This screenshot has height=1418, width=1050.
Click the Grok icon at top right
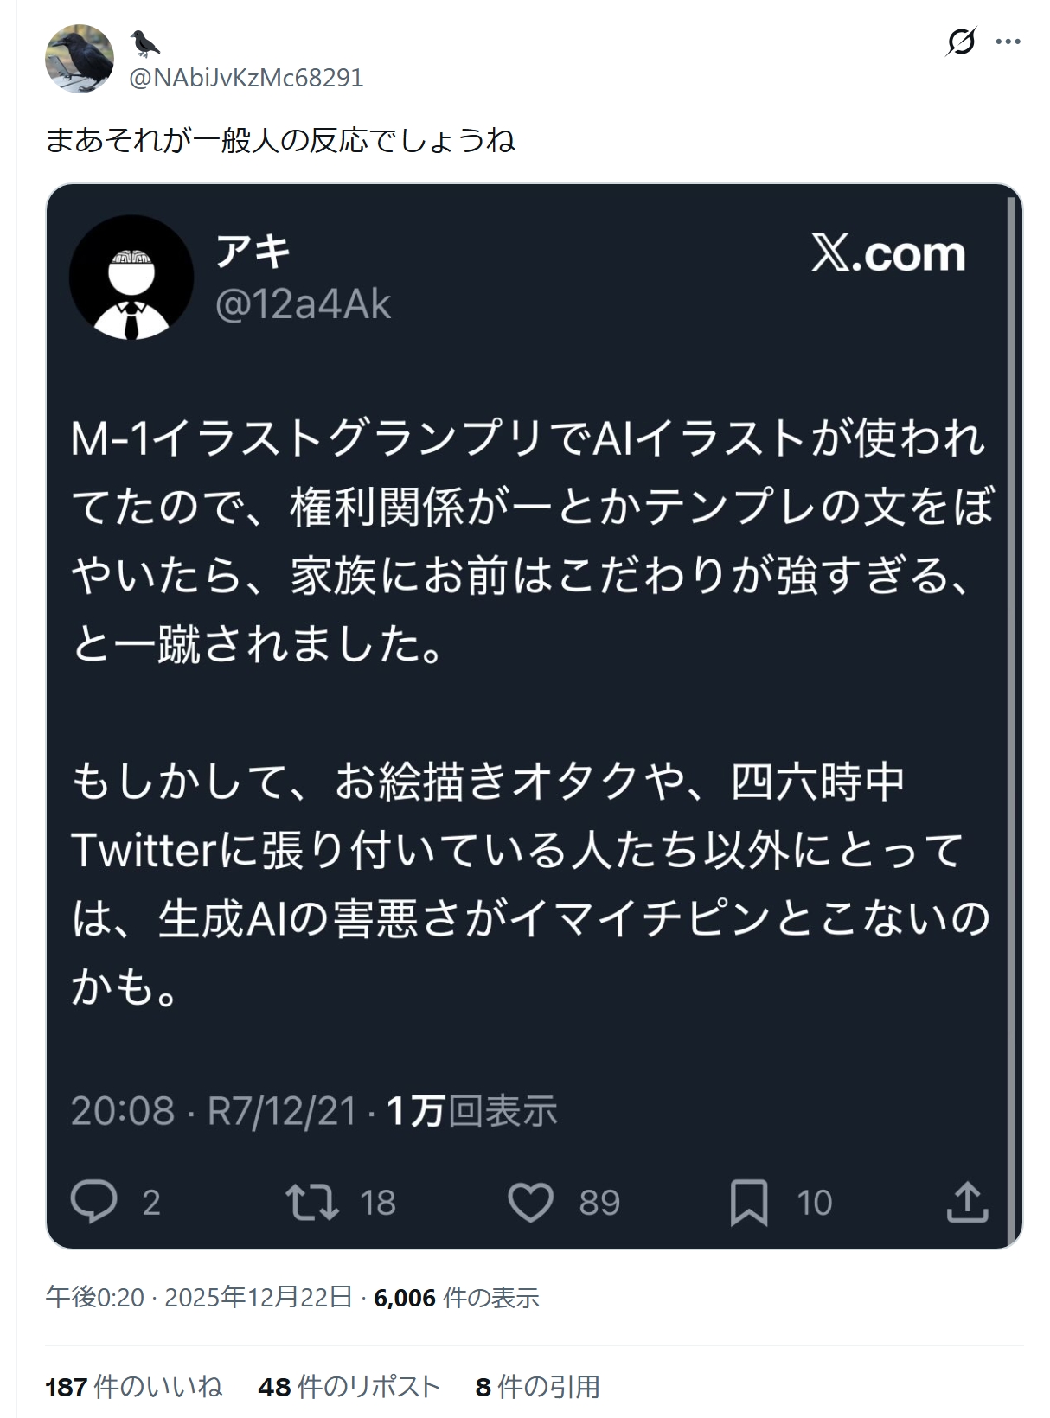tap(961, 42)
